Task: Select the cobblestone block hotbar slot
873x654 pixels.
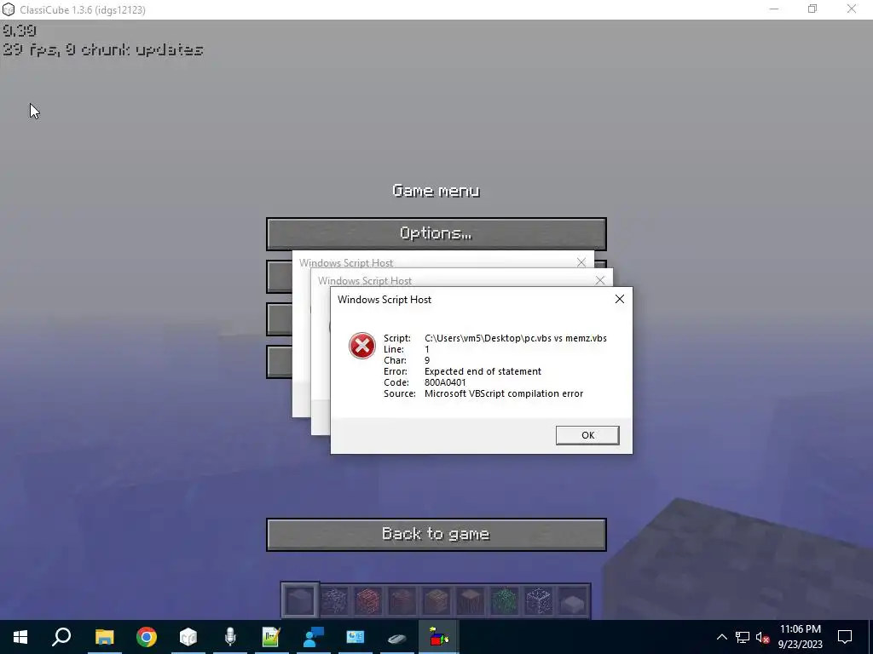Action: point(334,600)
